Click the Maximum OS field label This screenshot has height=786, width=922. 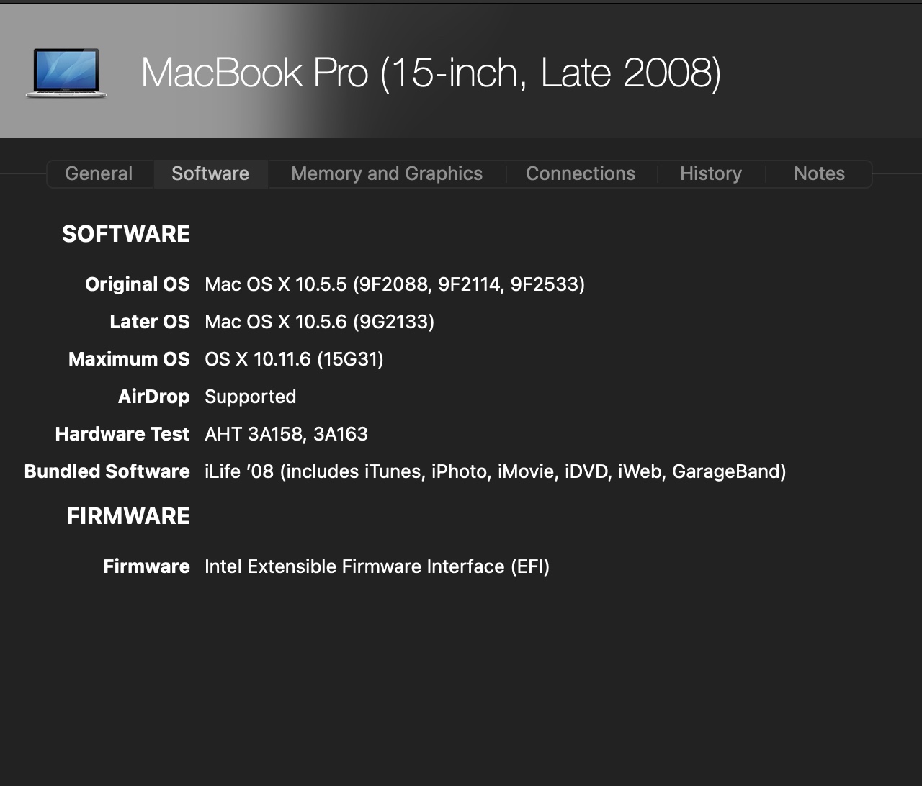coord(129,359)
